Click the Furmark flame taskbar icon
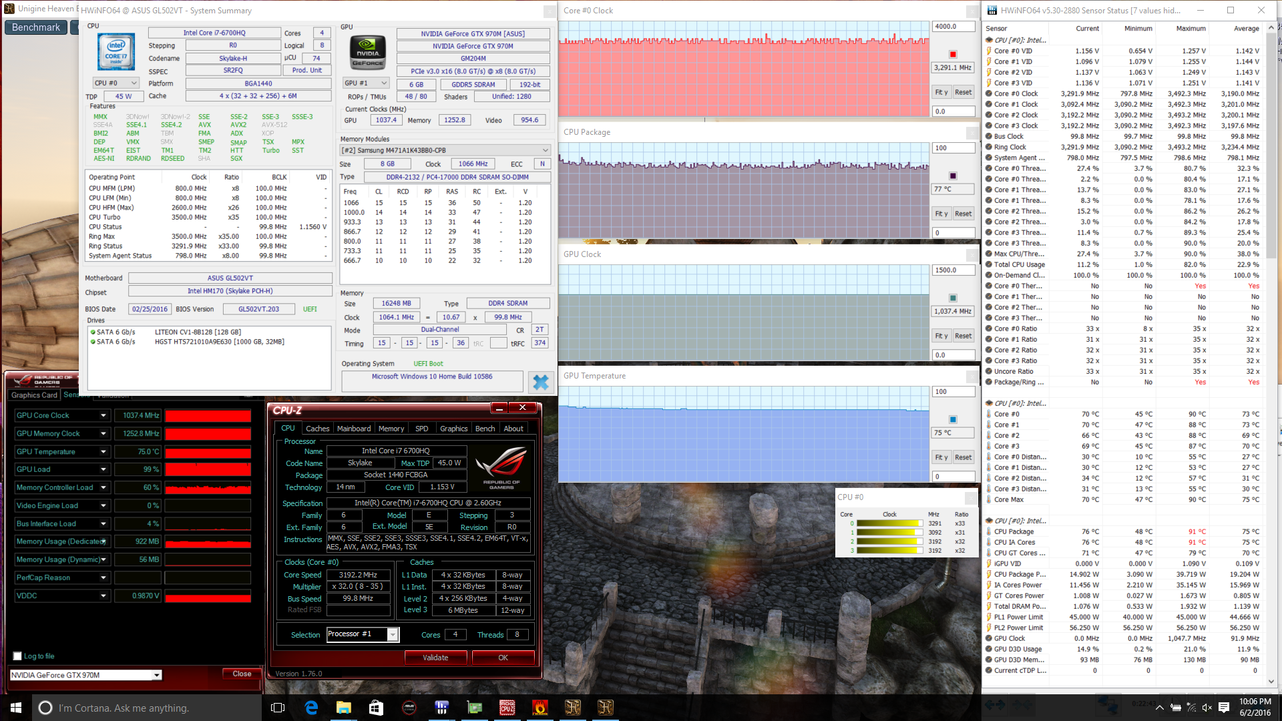Viewport: 1282px width, 721px height. coord(540,708)
